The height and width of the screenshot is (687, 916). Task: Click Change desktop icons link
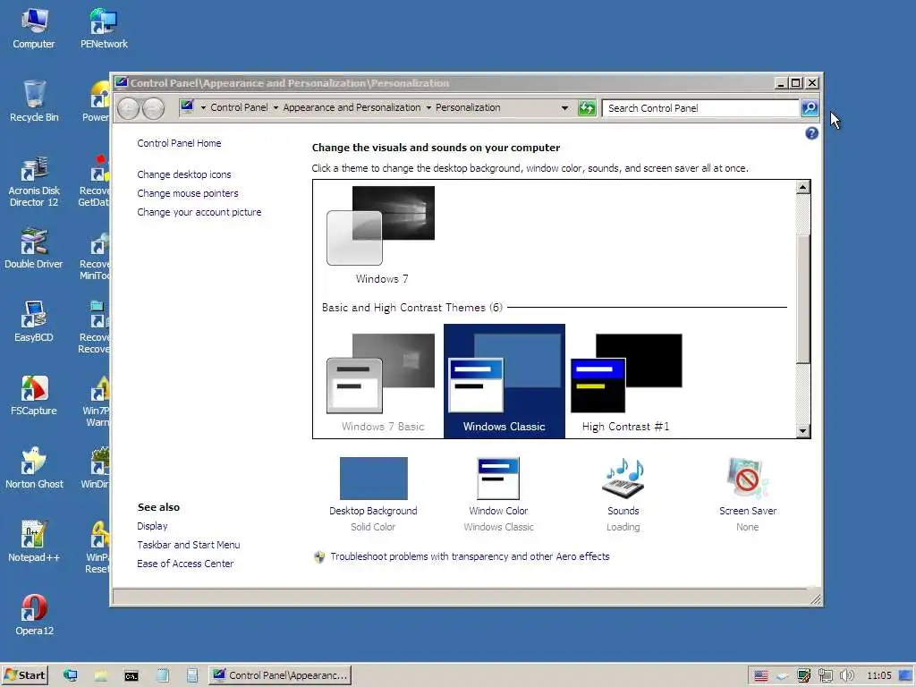click(184, 174)
